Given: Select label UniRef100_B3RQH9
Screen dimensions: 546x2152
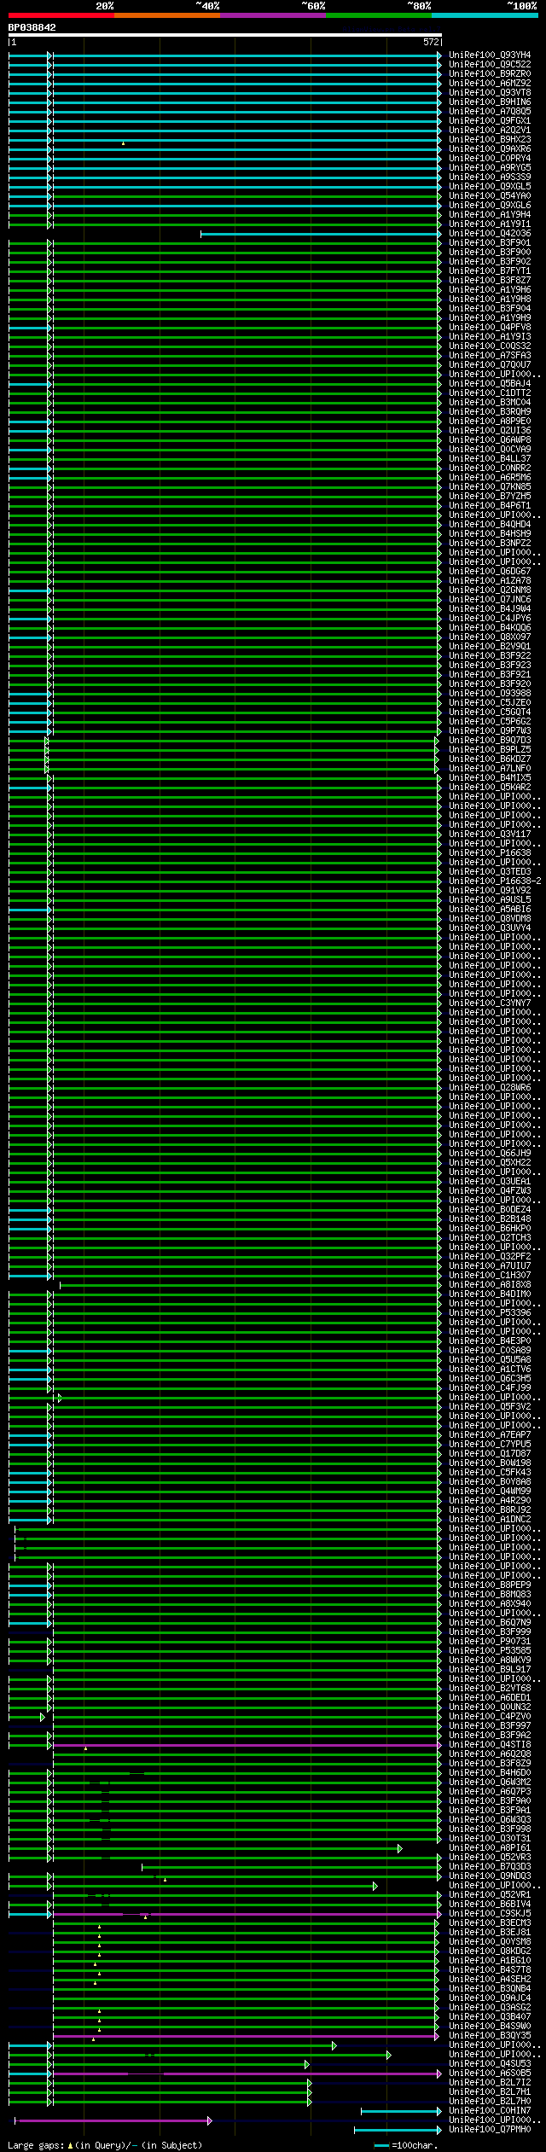Looking at the screenshot, I should [490, 412].
